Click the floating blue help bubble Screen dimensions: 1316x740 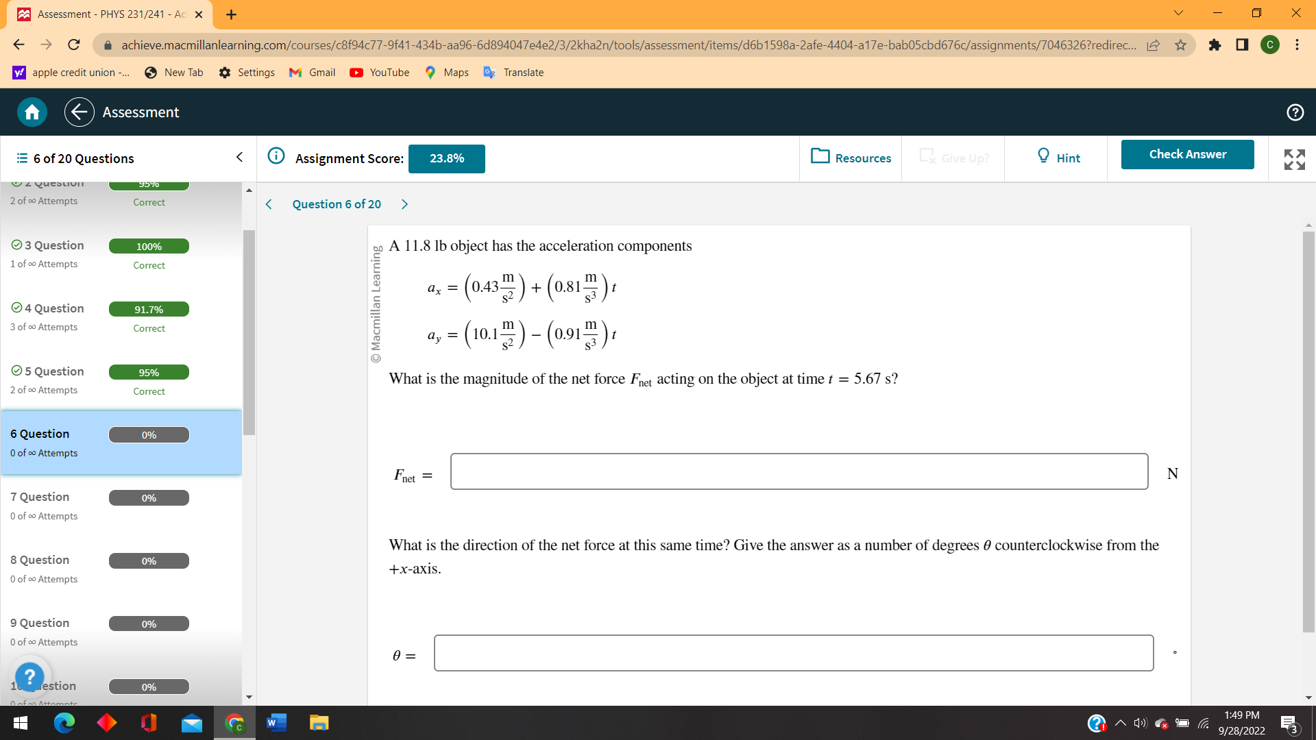click(x=29, y=677)
